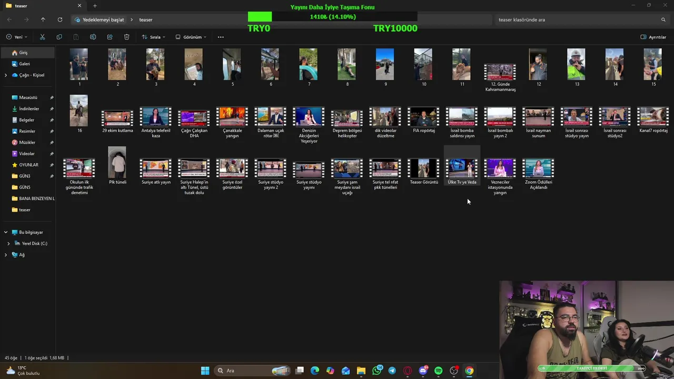Viewport: 674px width, 379px height.
Task: Click breadcrumb chevron before teaser
Action: 132,19
